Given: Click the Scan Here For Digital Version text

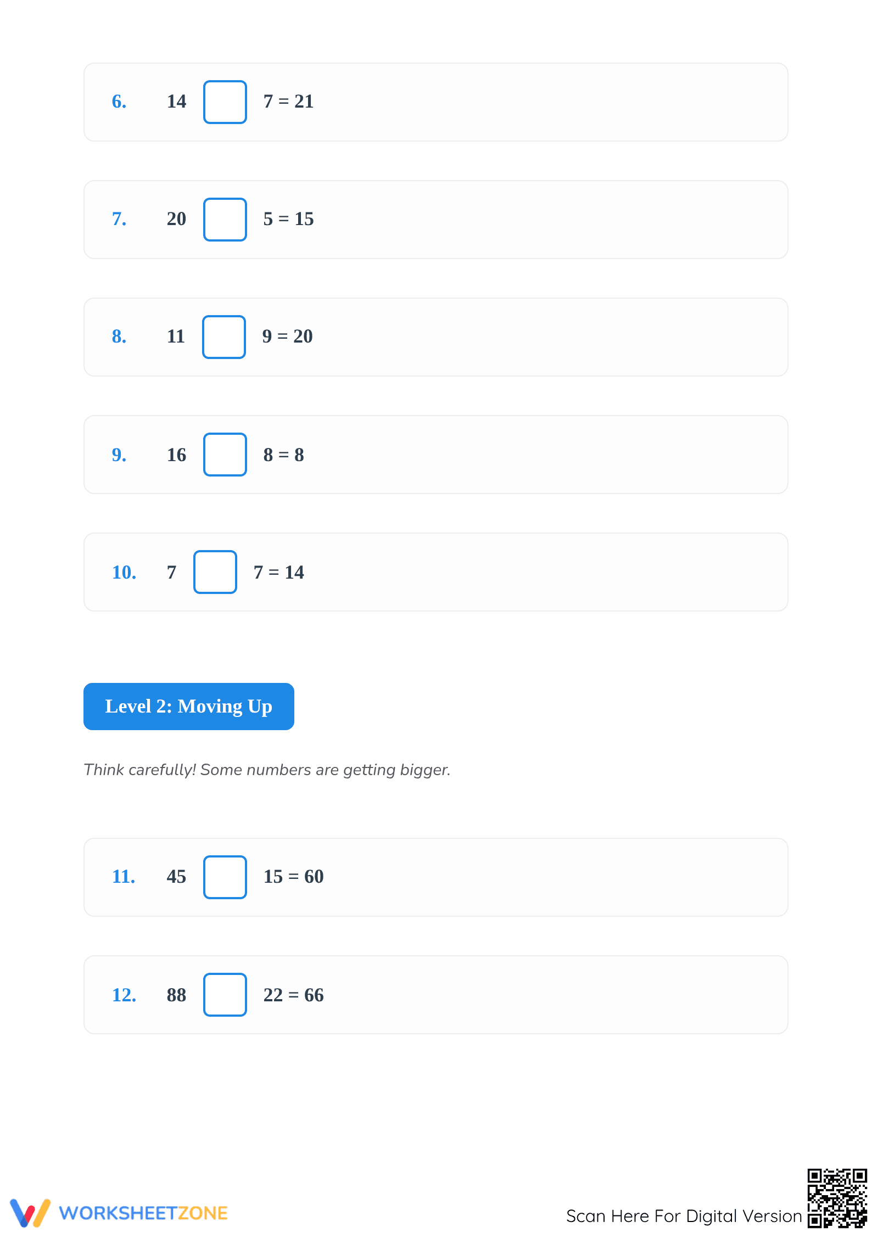Looking at the screenshot, I should tap(684, 1216).
